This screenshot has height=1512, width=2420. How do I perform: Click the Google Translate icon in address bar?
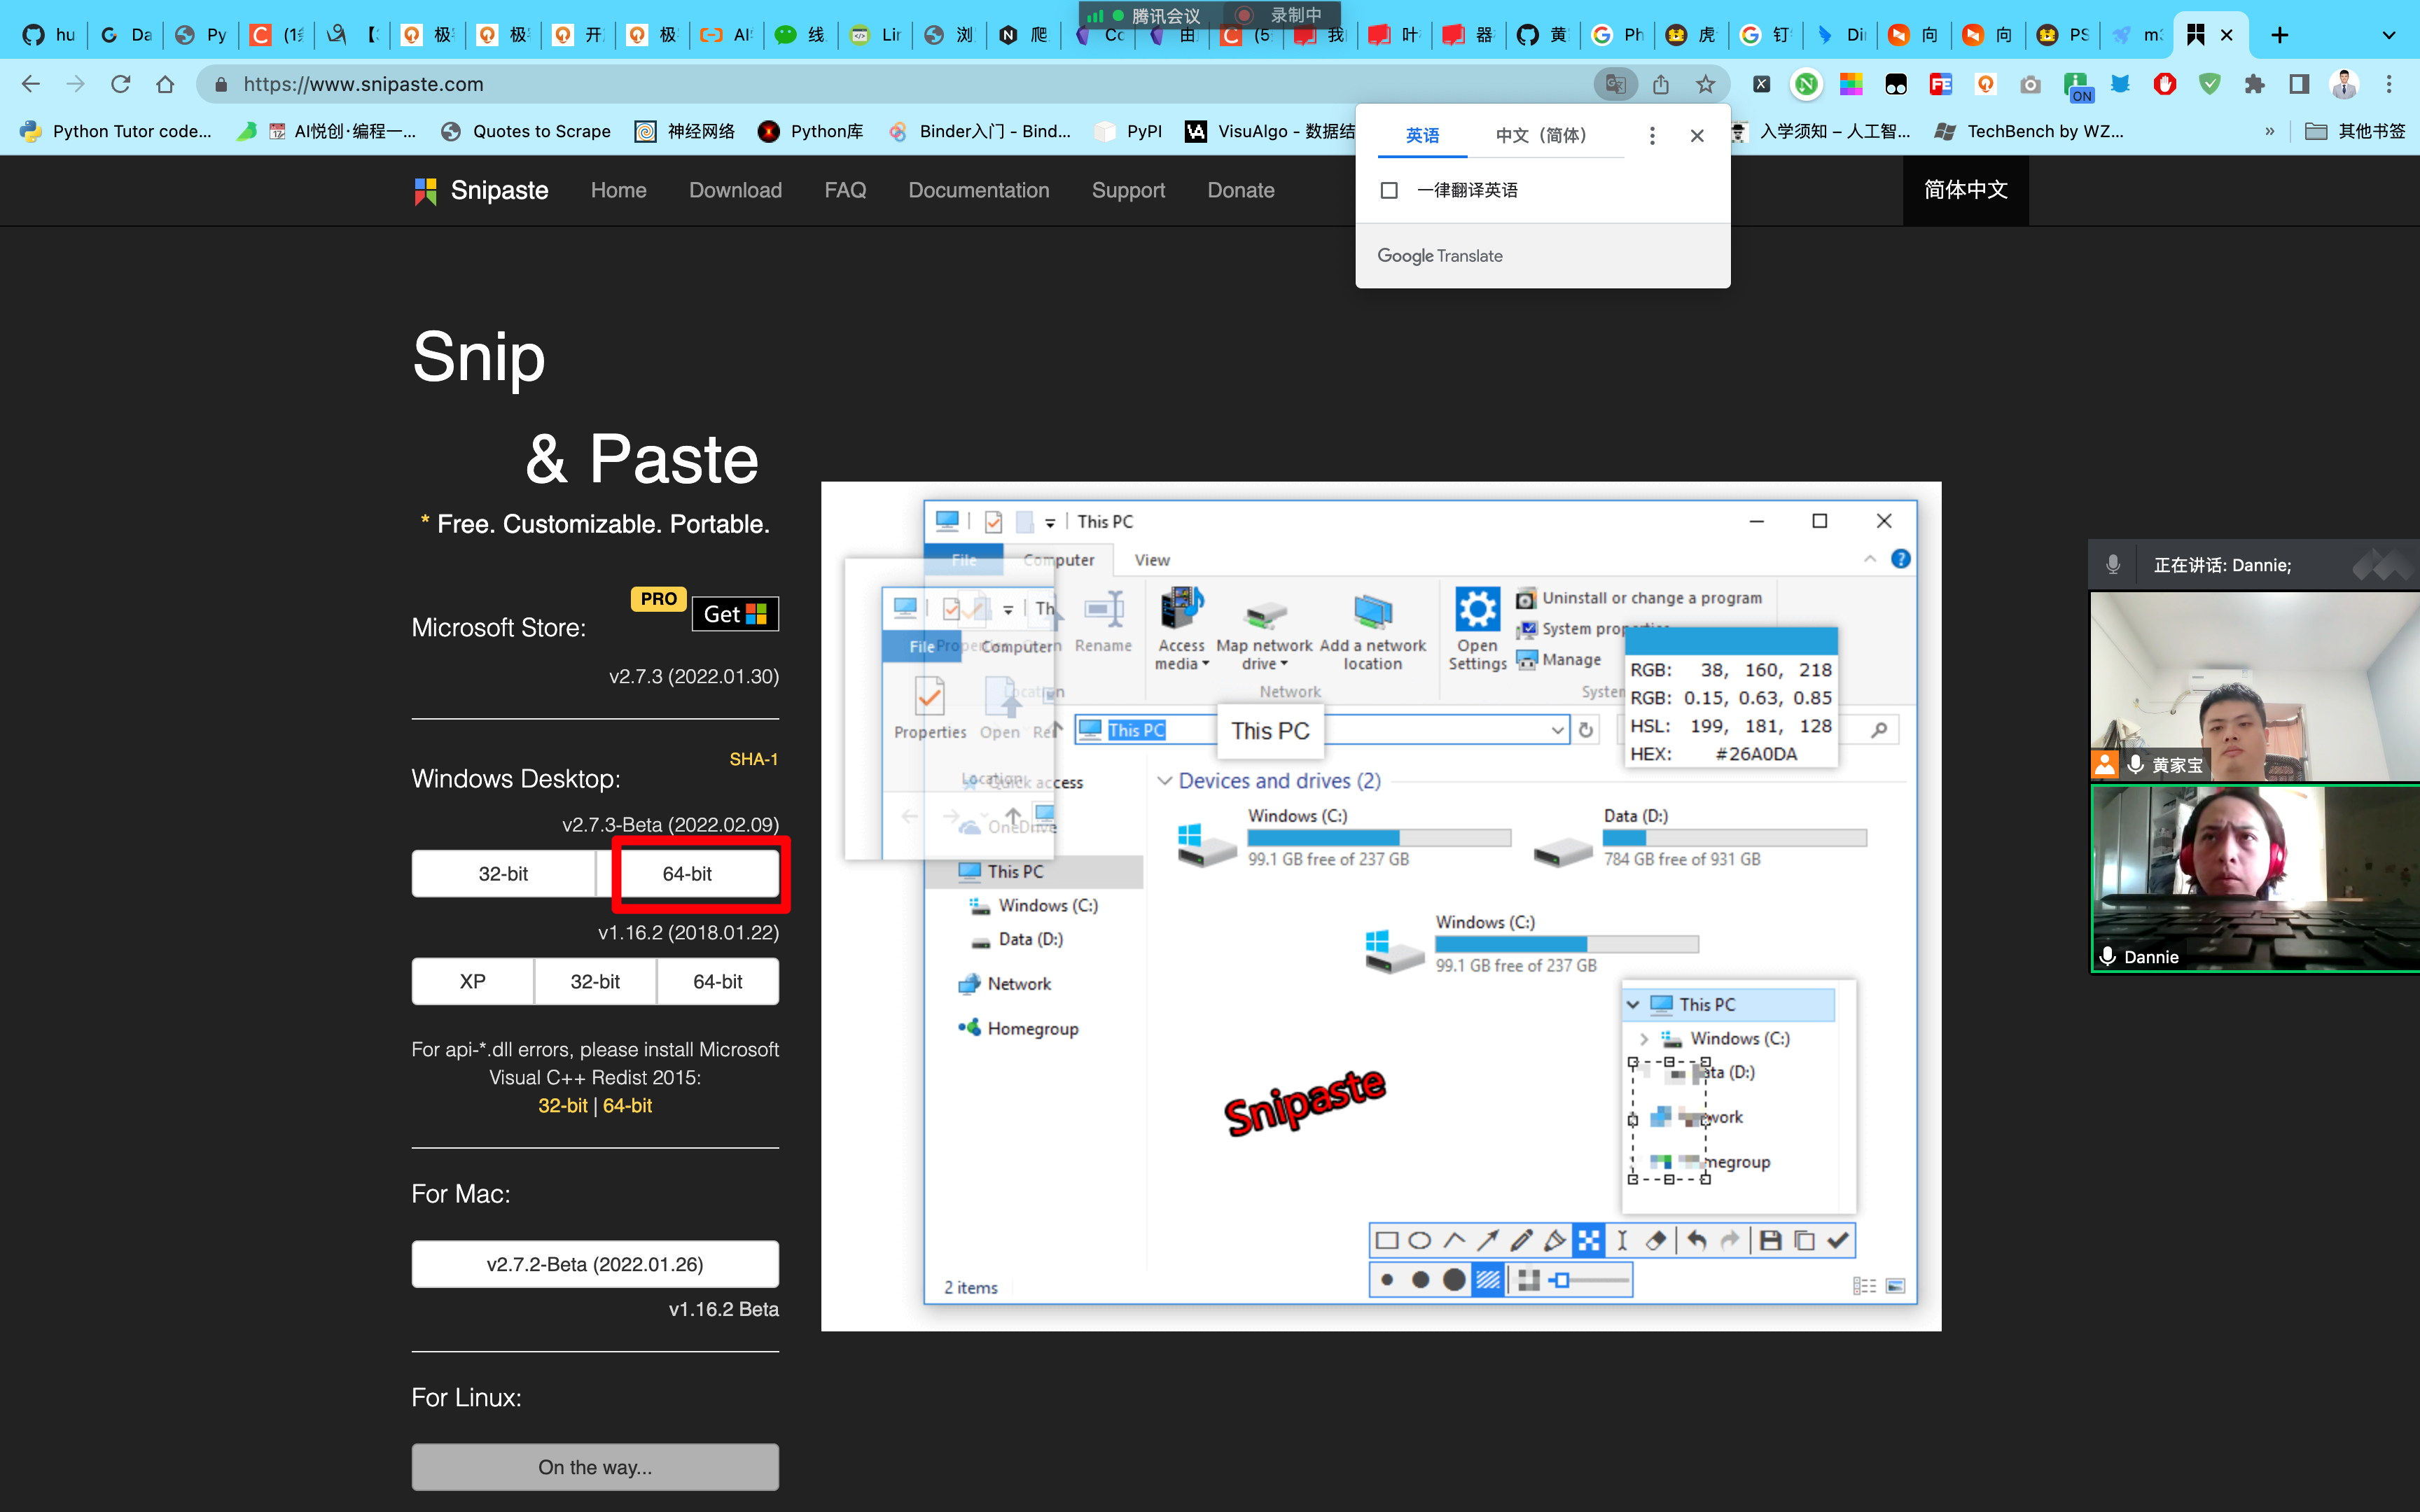point(1615,84)
